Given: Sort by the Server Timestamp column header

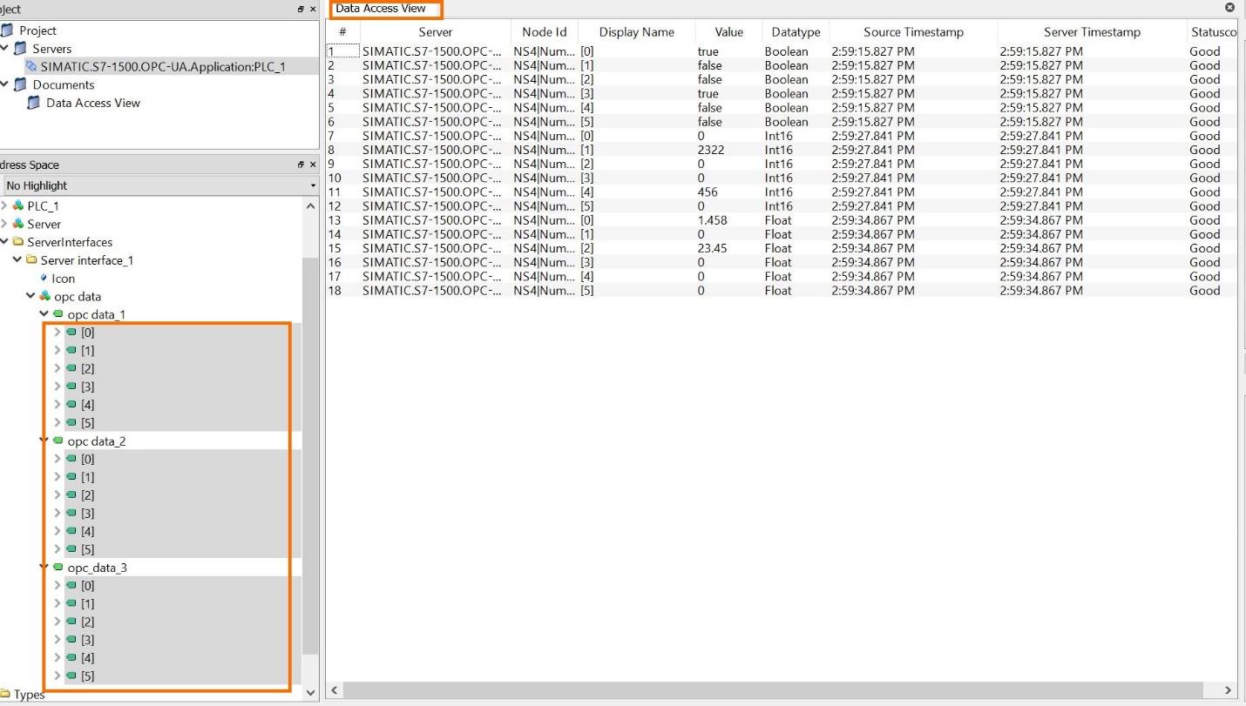Looking at the screenshot, I should pyautogui.click(x=1092, y=32).
